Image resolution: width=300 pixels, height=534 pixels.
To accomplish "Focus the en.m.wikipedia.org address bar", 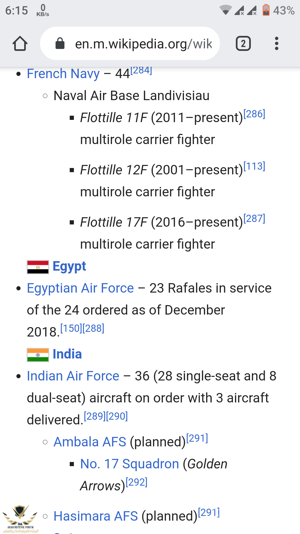I will 130,44.
